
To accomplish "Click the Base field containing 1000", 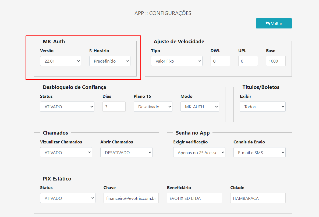I will (276, 61).
